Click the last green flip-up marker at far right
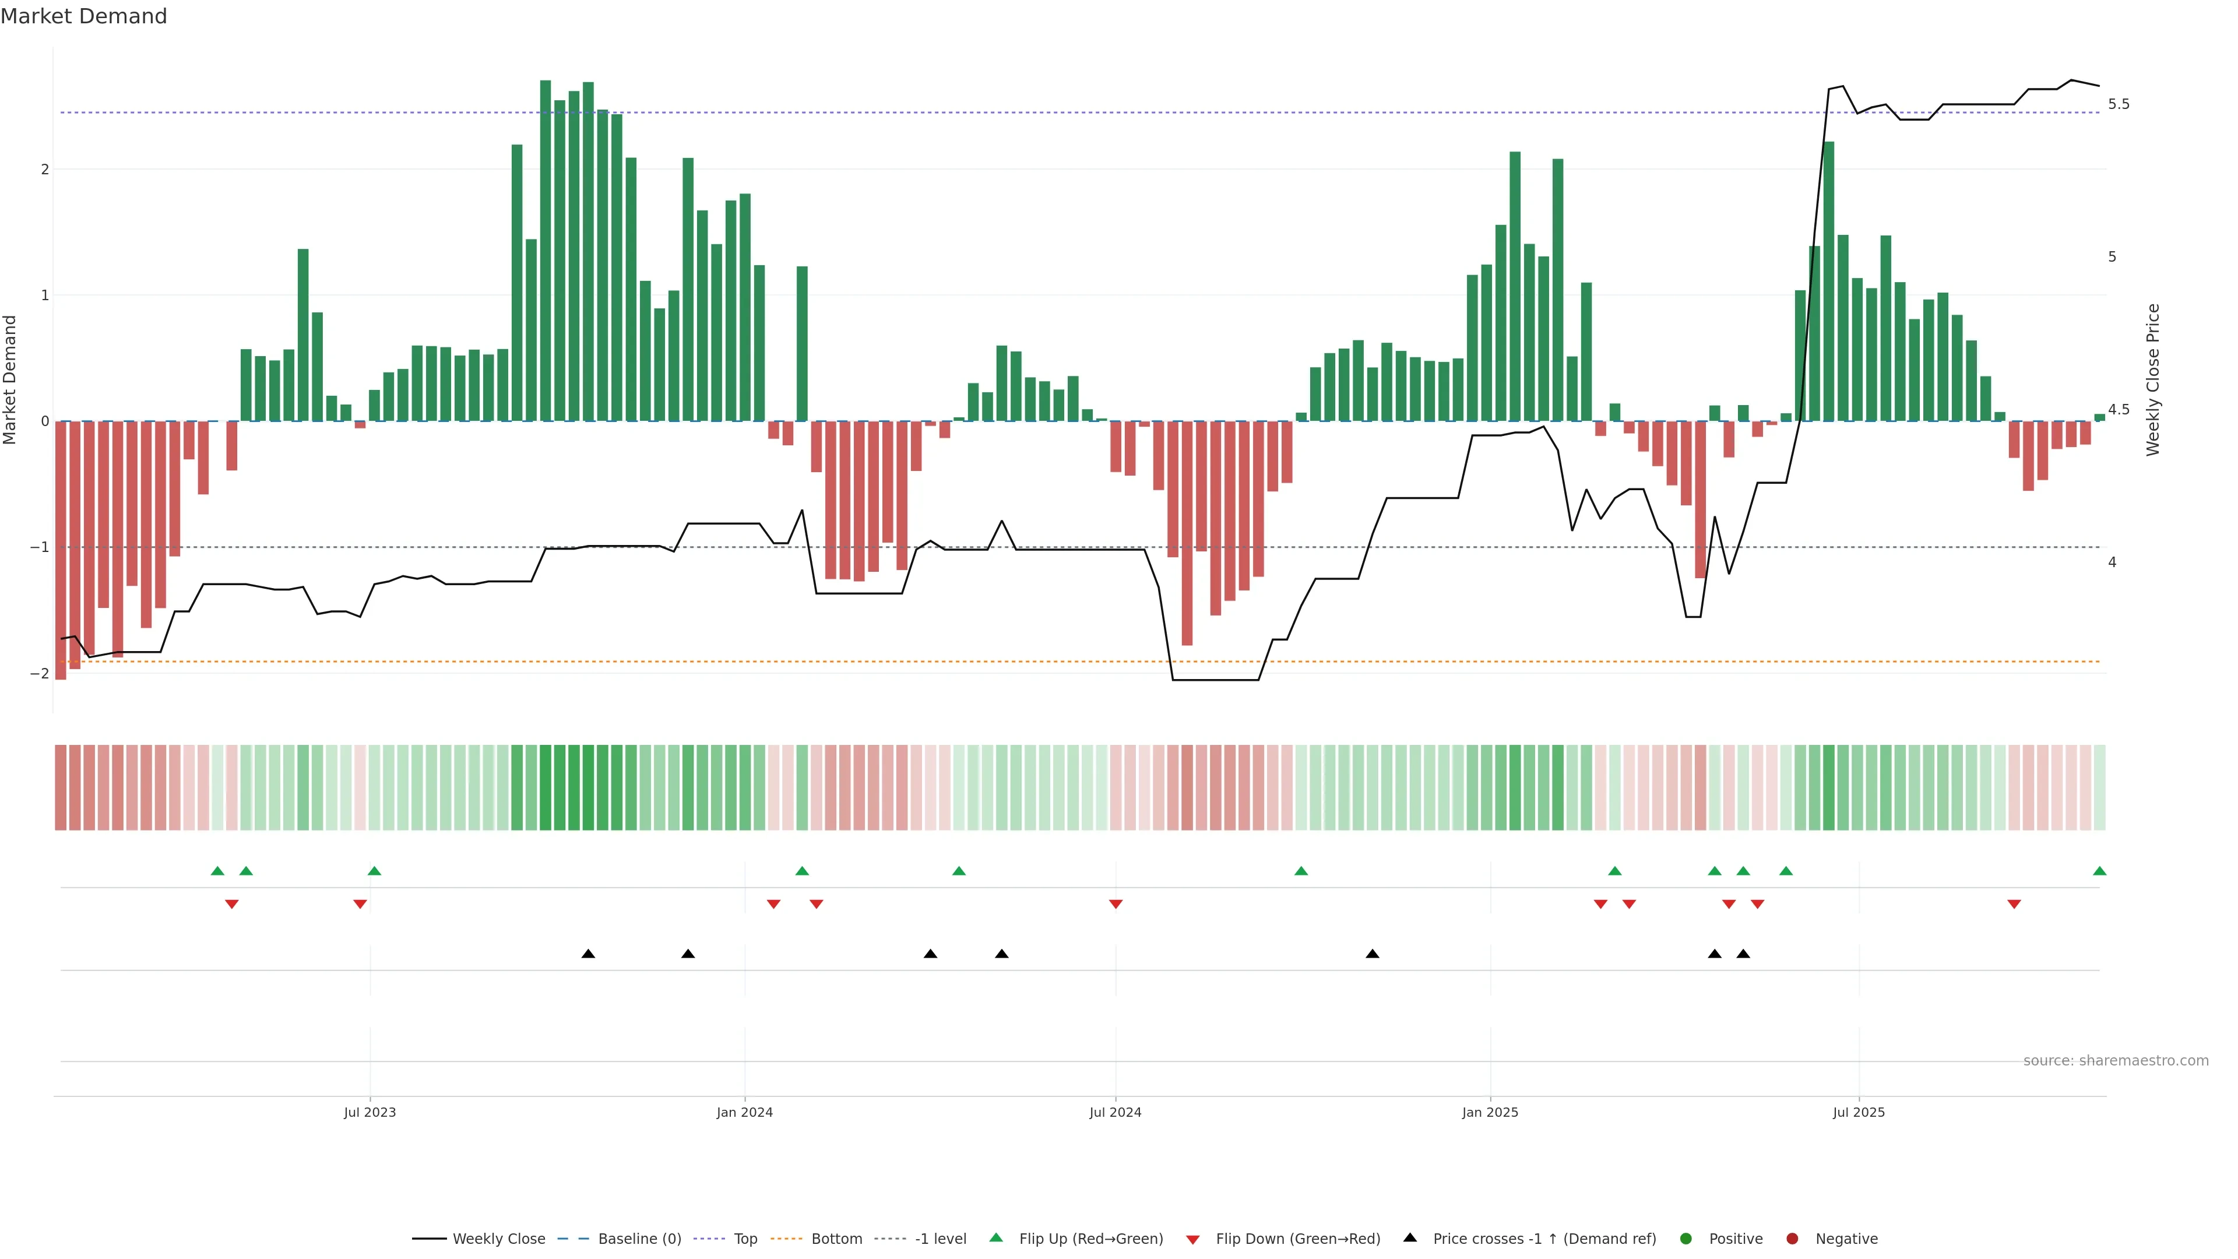Screen dimensions: 2238x1259 (x=2099, y=871)
